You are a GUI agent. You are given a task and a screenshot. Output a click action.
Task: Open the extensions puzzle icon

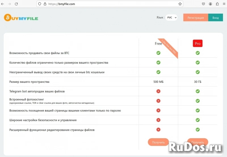click(217, 4)
